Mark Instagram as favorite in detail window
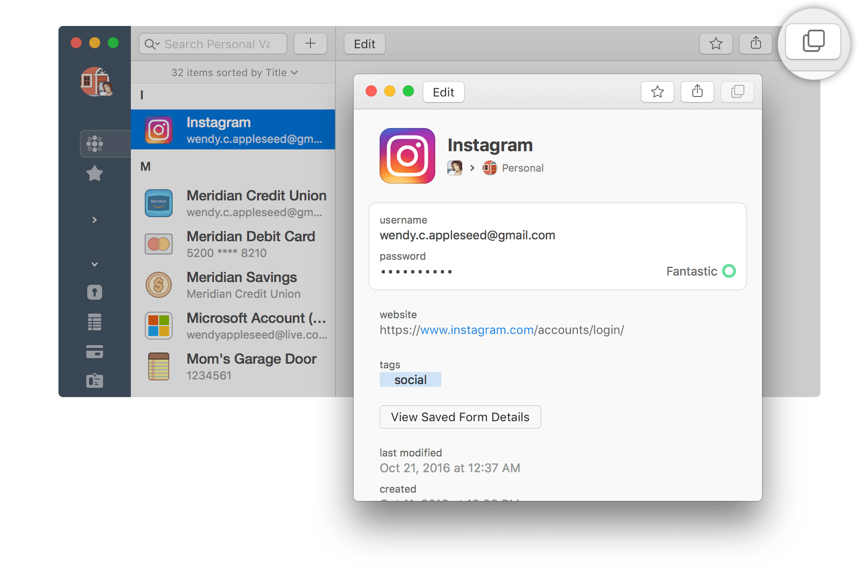The height and width of the screenshot is (565, 865). click(x=658, y=92)
